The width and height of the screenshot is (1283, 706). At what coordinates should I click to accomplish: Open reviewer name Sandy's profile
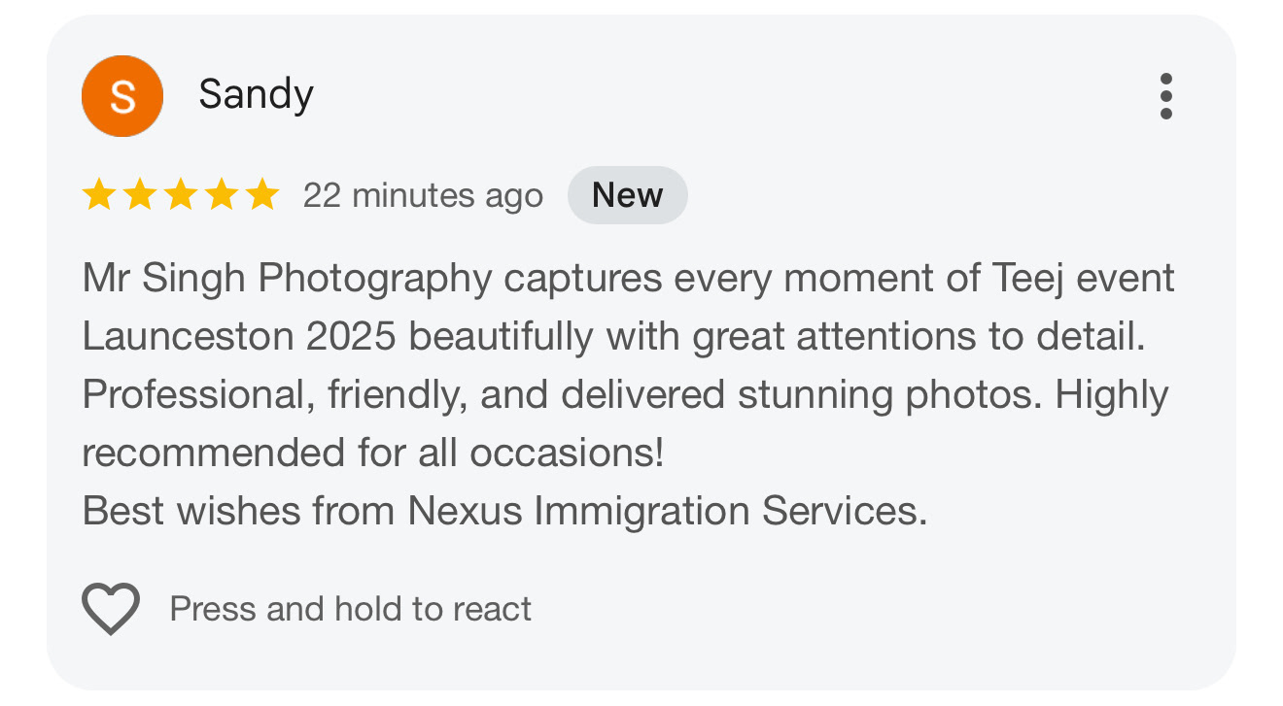click(256, 95)
